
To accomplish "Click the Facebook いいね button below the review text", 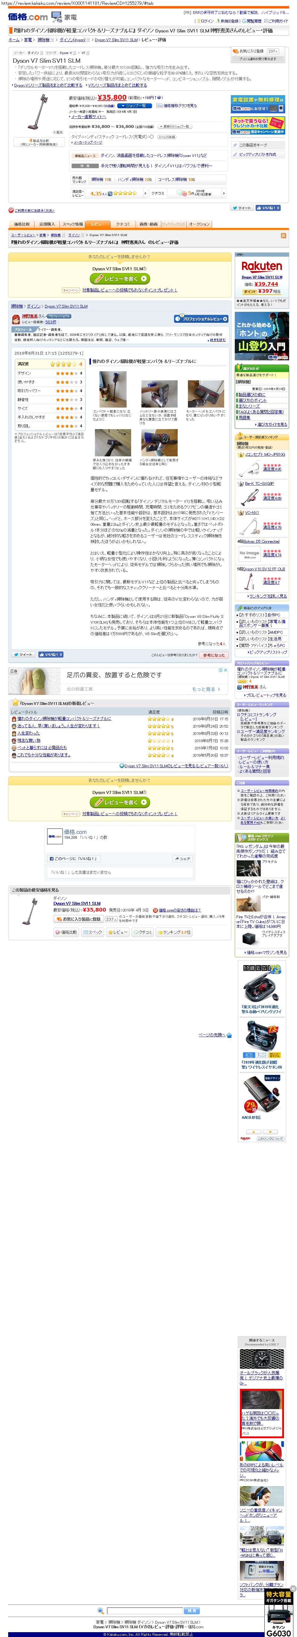I will point(50,654).
